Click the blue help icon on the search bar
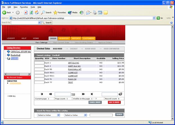This screenshot has height=125, width=175. click(172, 23)
